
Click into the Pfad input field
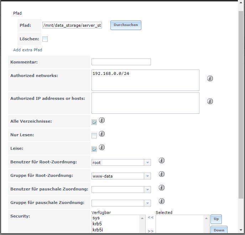[x=72, y=25]
